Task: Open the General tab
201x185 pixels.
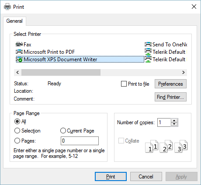Action: pyautogui.click(x=14, y=21)
